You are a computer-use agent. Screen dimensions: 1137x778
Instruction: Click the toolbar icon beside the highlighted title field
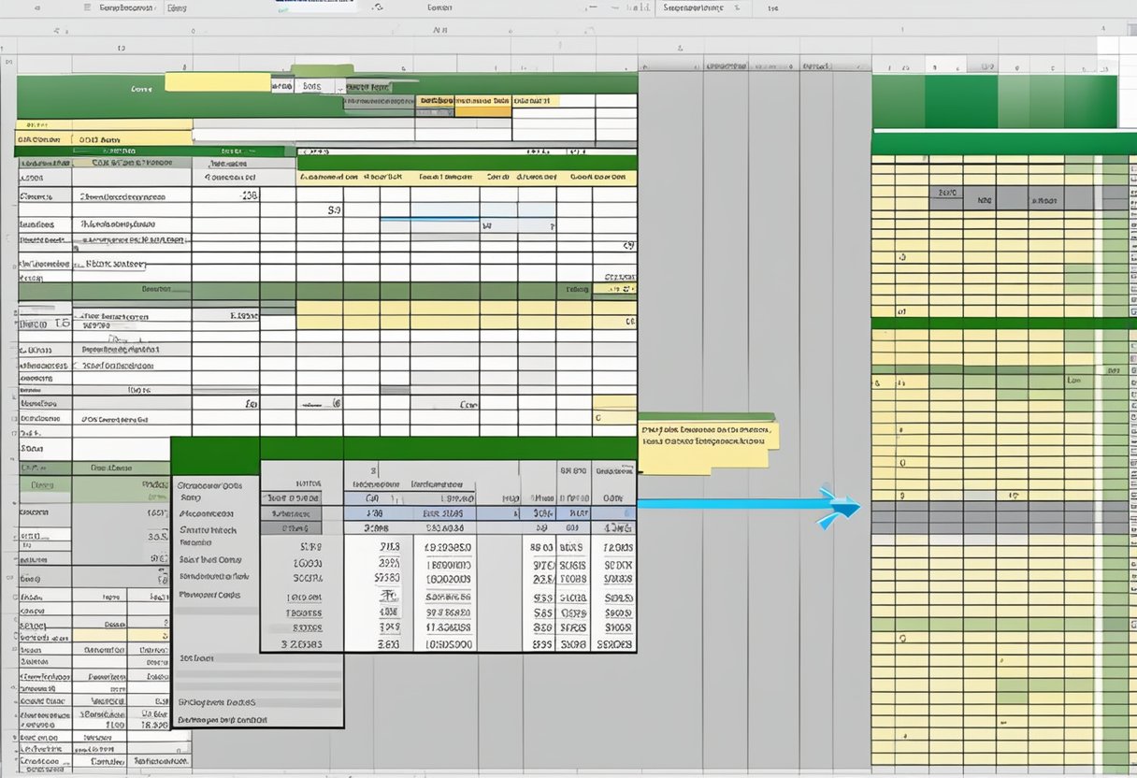click(378, 7)
